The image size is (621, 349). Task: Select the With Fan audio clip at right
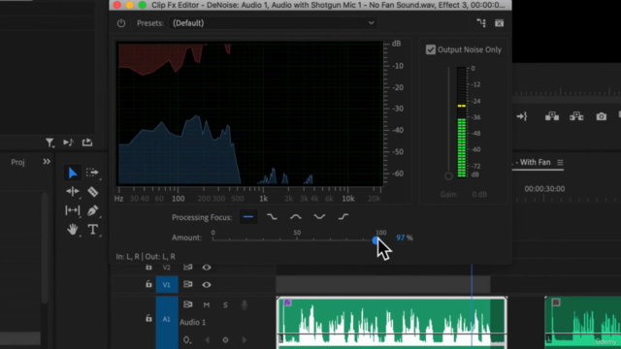[582, 323]
